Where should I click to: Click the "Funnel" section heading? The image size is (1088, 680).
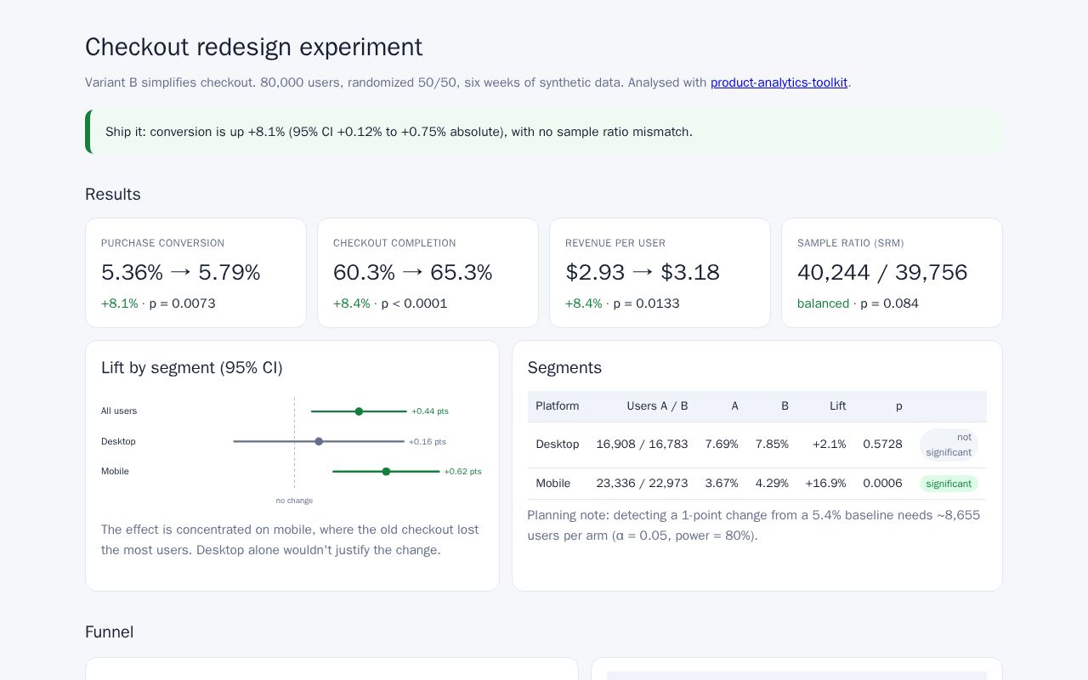(110, 632)
